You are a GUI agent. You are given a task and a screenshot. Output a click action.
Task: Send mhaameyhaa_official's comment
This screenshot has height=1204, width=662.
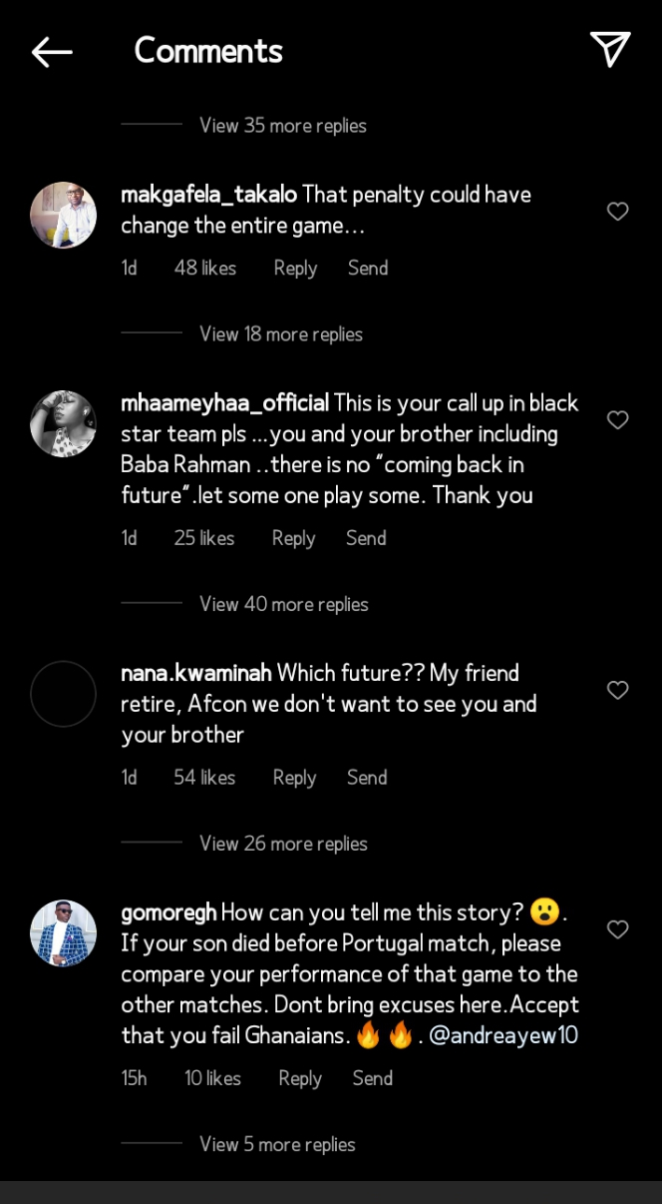pyautogui.click(x=366, y=538)
